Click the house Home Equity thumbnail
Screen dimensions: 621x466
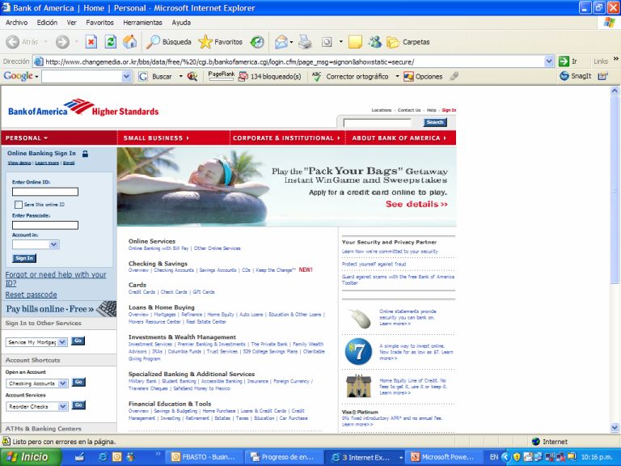358,385
